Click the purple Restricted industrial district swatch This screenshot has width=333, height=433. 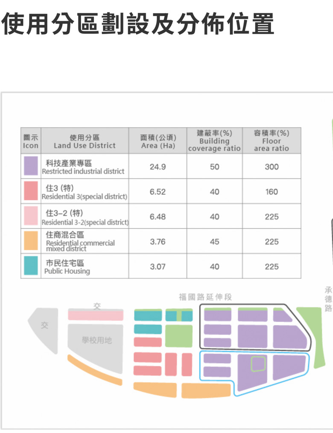point(31,166)
